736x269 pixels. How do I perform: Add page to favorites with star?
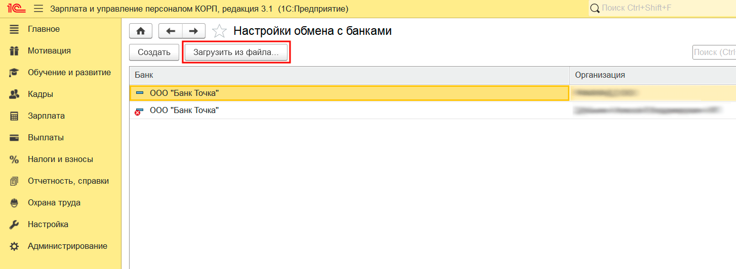[x=219, y=31]
